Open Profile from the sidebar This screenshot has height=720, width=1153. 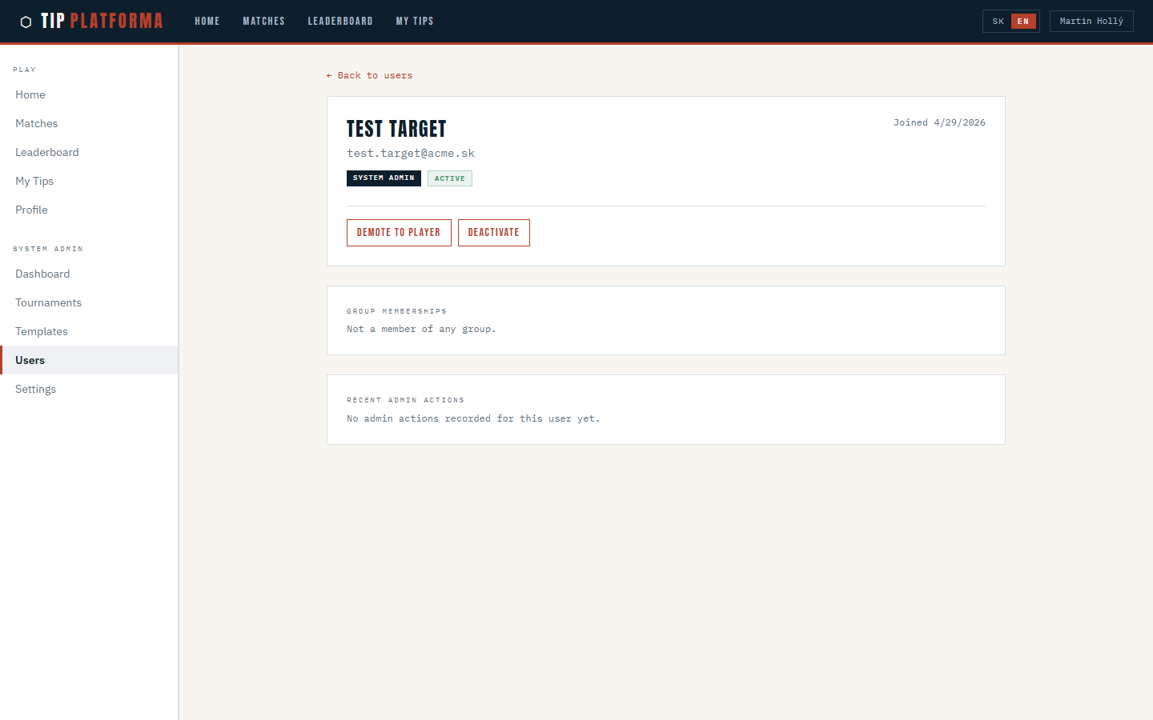tap(32, 210)
